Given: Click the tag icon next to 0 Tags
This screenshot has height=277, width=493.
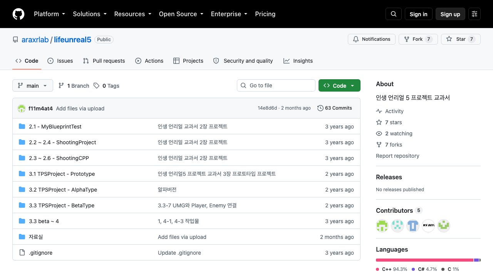Looking at the screenshot, I should [97, 86].
